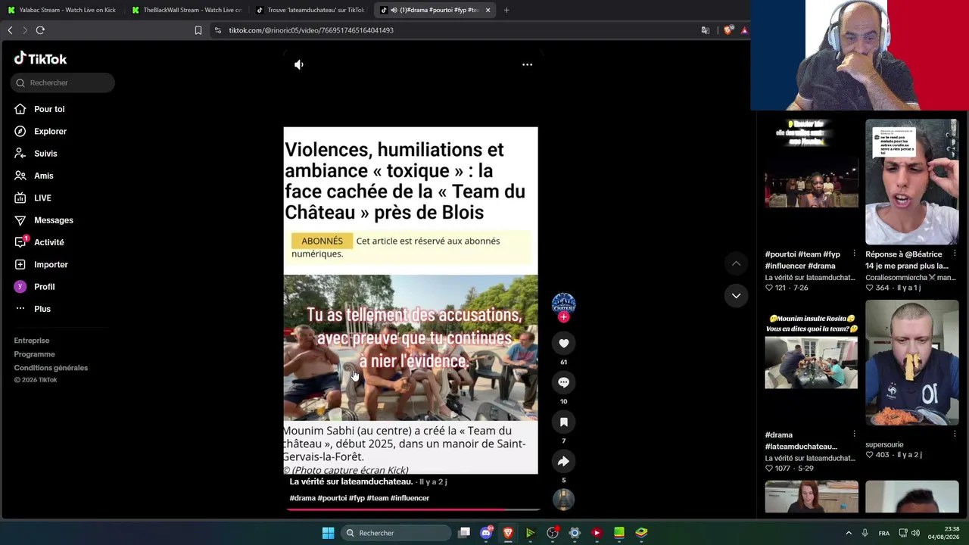Focus the TikTok Rechercher search field
This screenshot has height=545, width=969.
[x=64, y=83]
